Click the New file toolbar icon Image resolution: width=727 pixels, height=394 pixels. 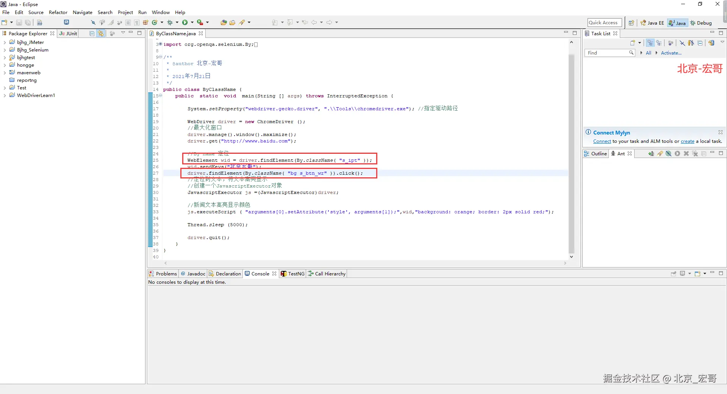click(5, 22)
